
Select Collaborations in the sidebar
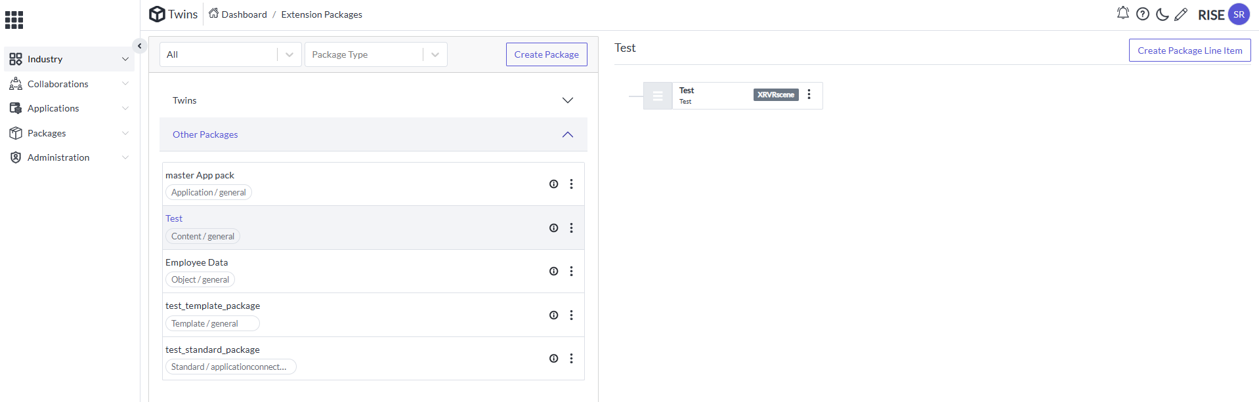point(69,84)
